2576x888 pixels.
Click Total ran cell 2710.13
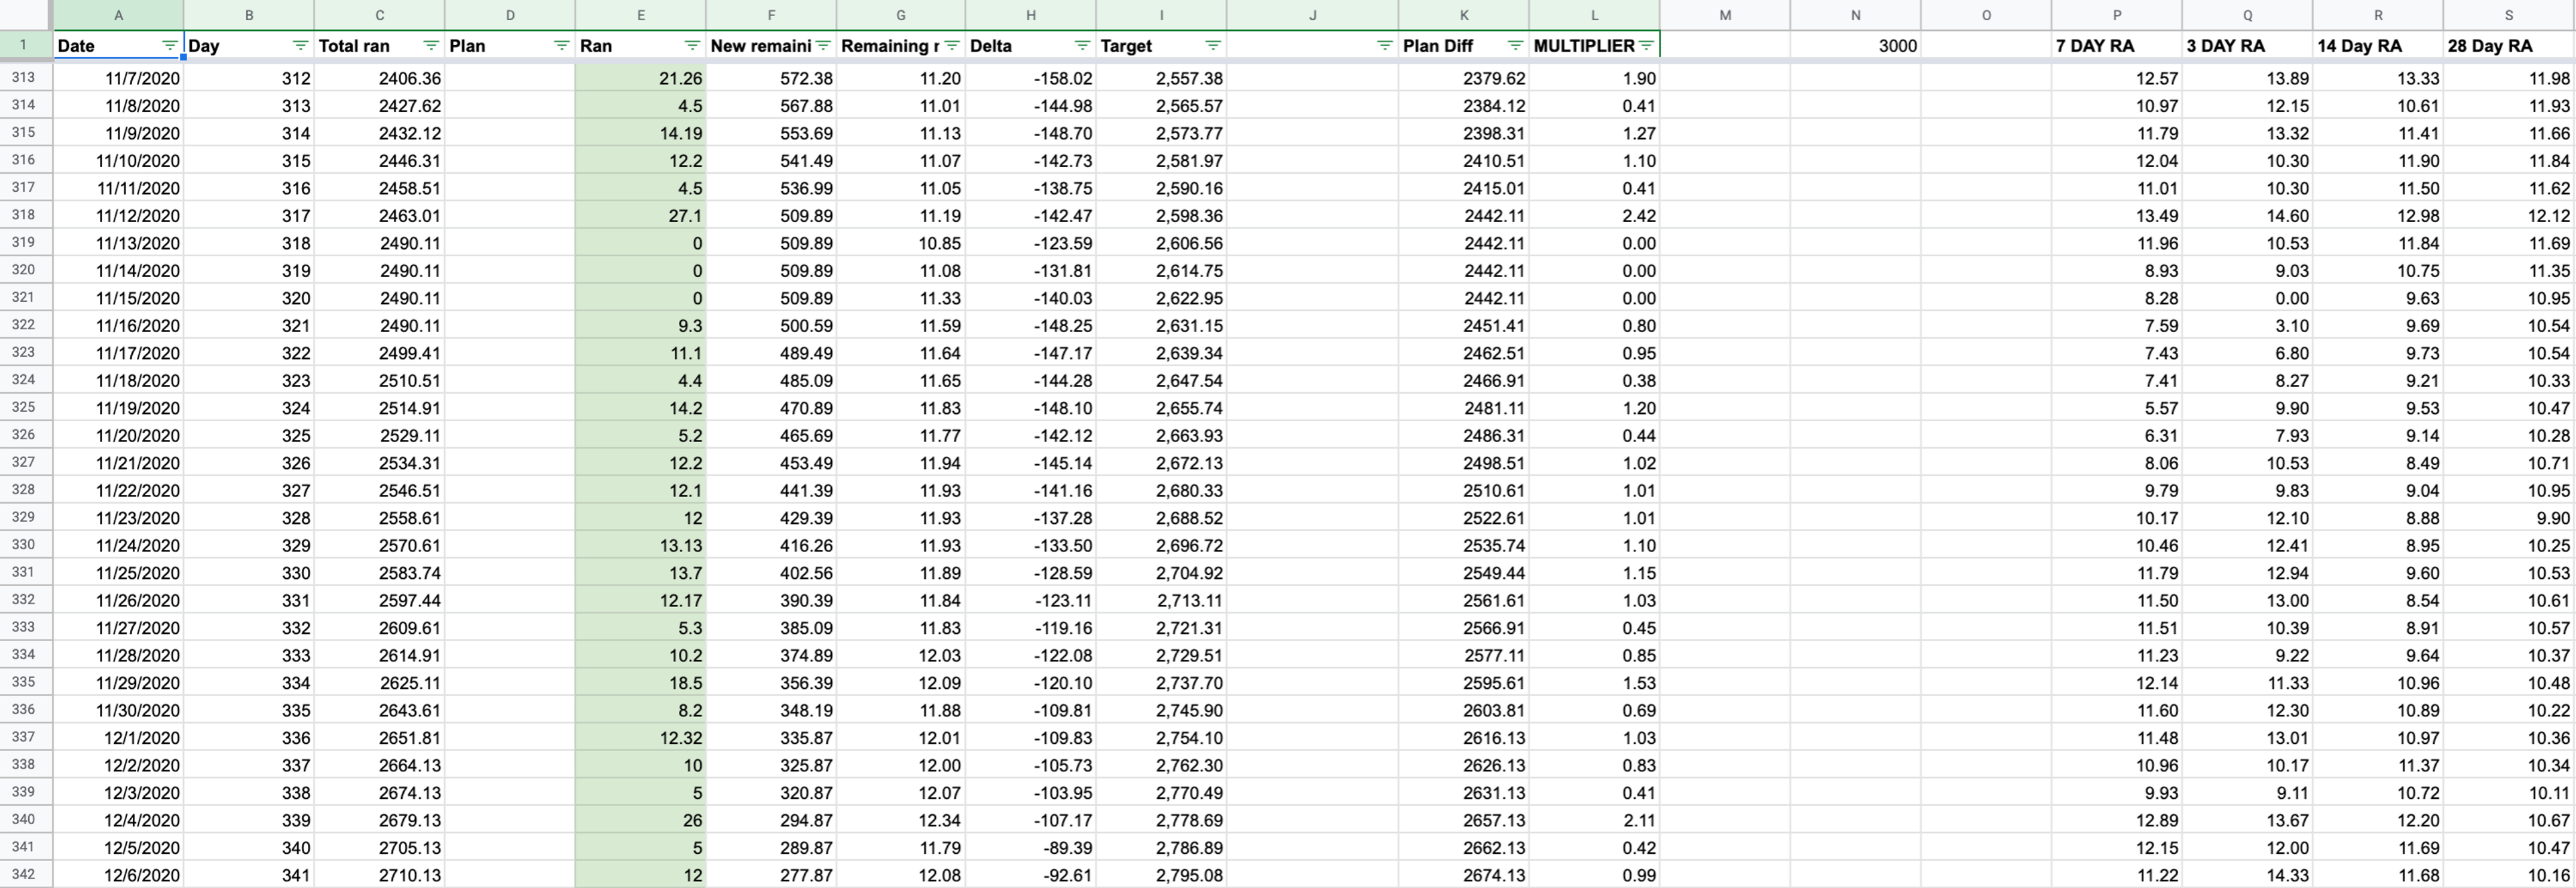coord(379,875)
